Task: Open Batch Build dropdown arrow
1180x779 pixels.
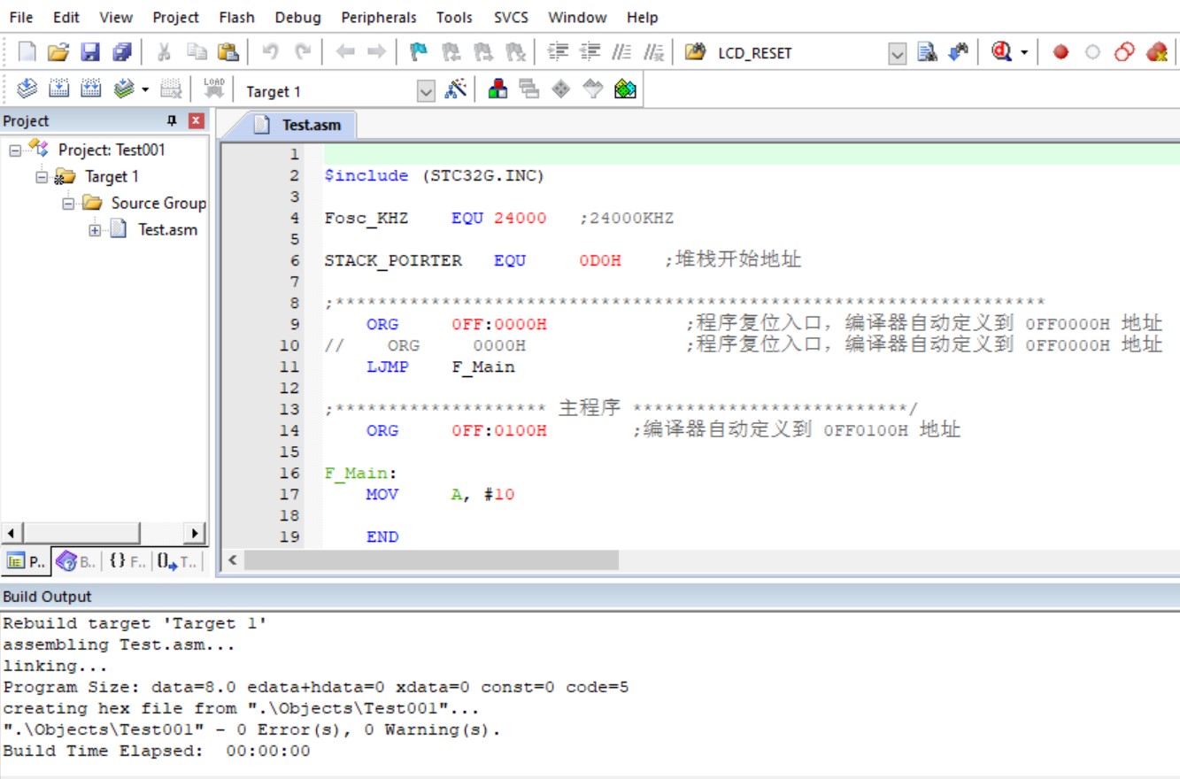Action: tap(145, 89)
